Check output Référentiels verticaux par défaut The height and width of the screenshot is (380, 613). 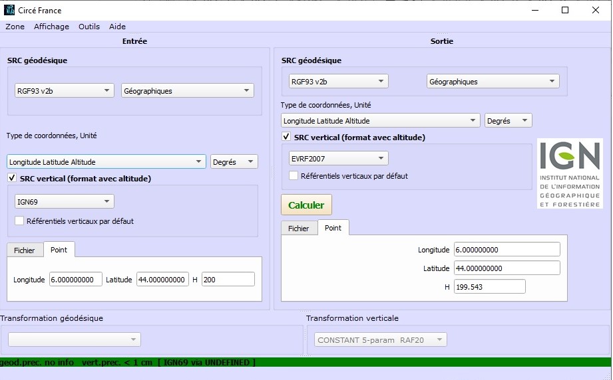click(x=294, y=176)
